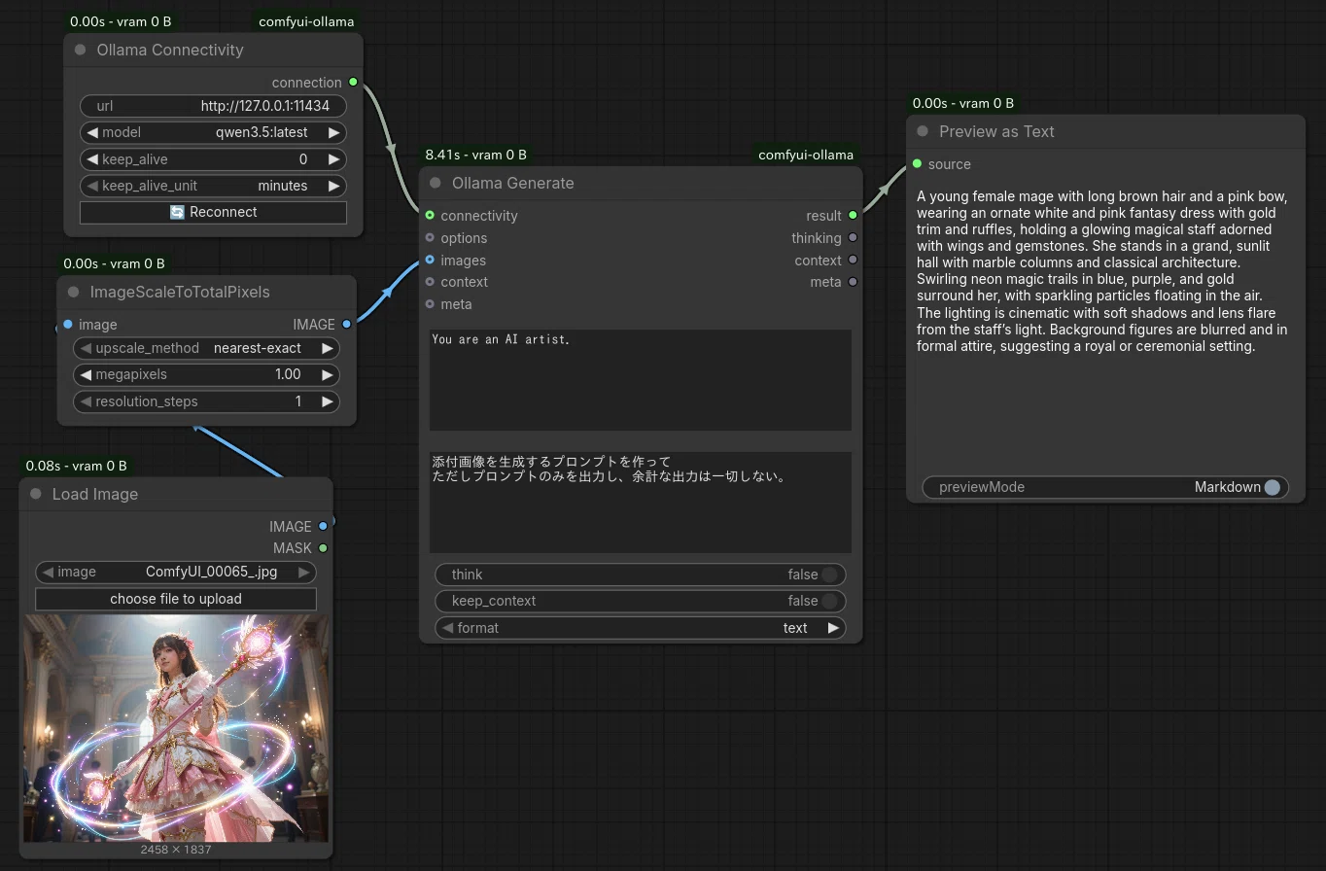Click the connectivity input port on Ollama Generate
Image resolution: width=1326 pixels, height=871 pixels.
430,216
